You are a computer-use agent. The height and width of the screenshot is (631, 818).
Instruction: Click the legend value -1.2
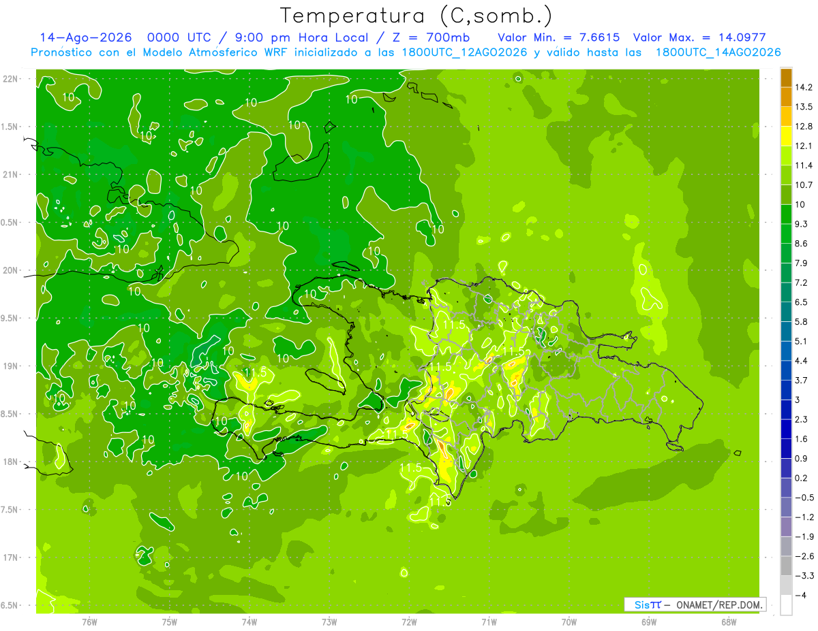(x=804, y=517)
